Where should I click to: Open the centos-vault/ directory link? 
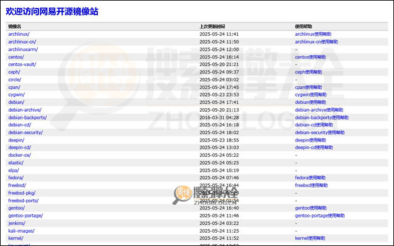[x=22, y=64]
